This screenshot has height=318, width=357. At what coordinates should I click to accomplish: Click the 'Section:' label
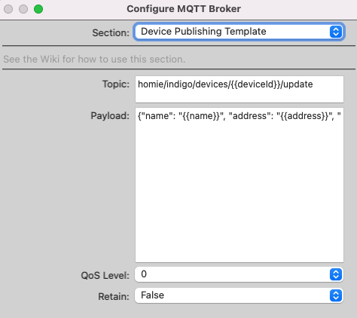point(111,33)
